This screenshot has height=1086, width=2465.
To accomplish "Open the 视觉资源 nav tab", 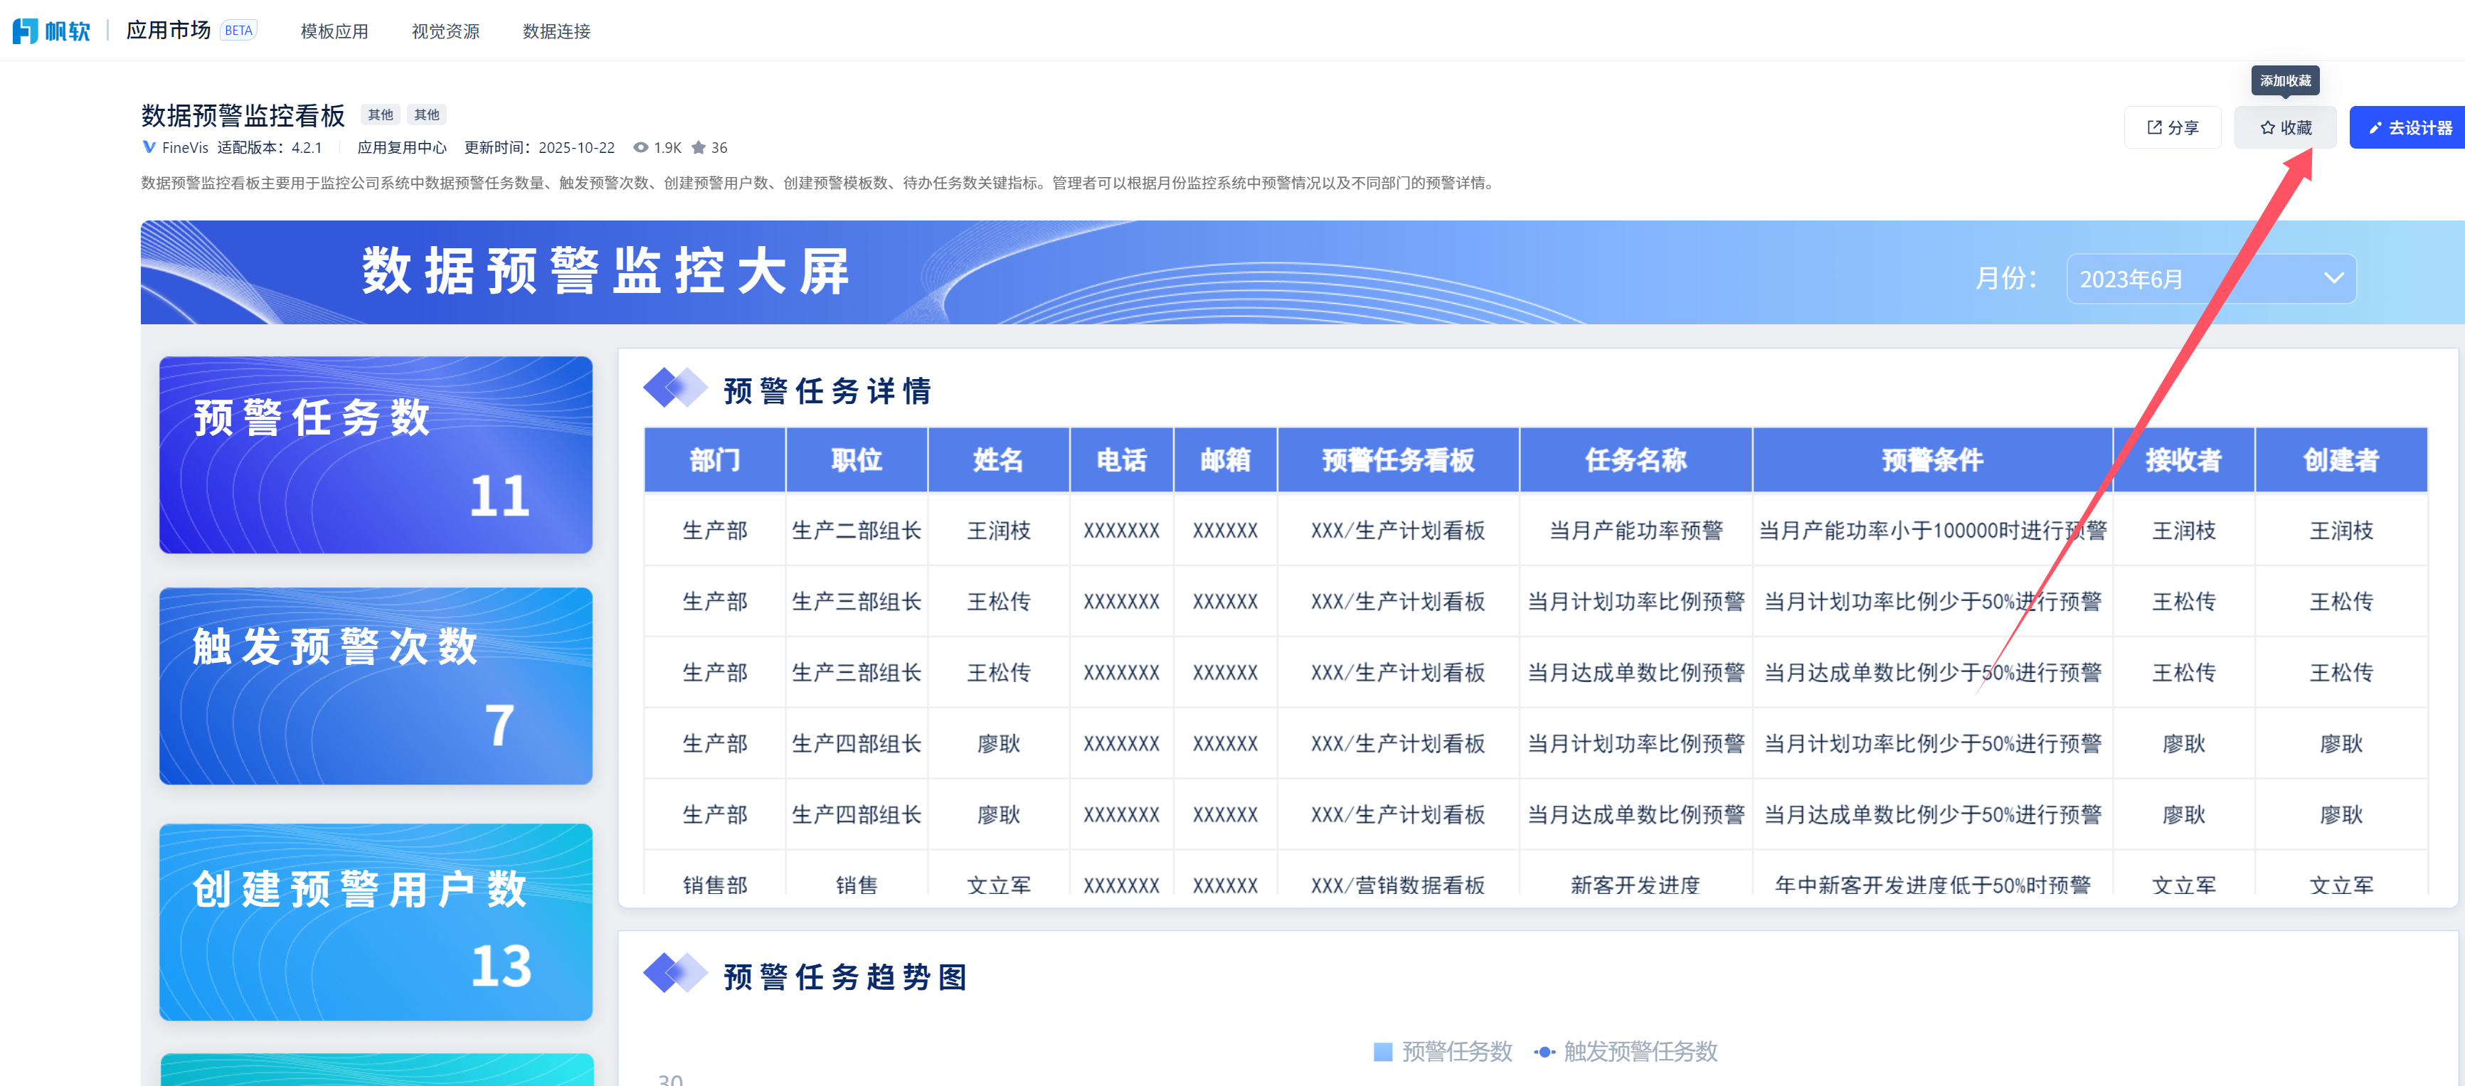I will tap(445, 31).
